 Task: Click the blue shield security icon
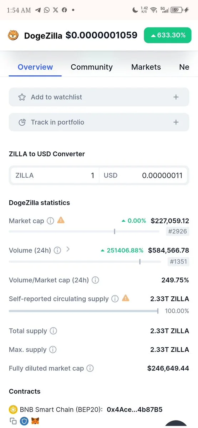(x=25, y=421)
